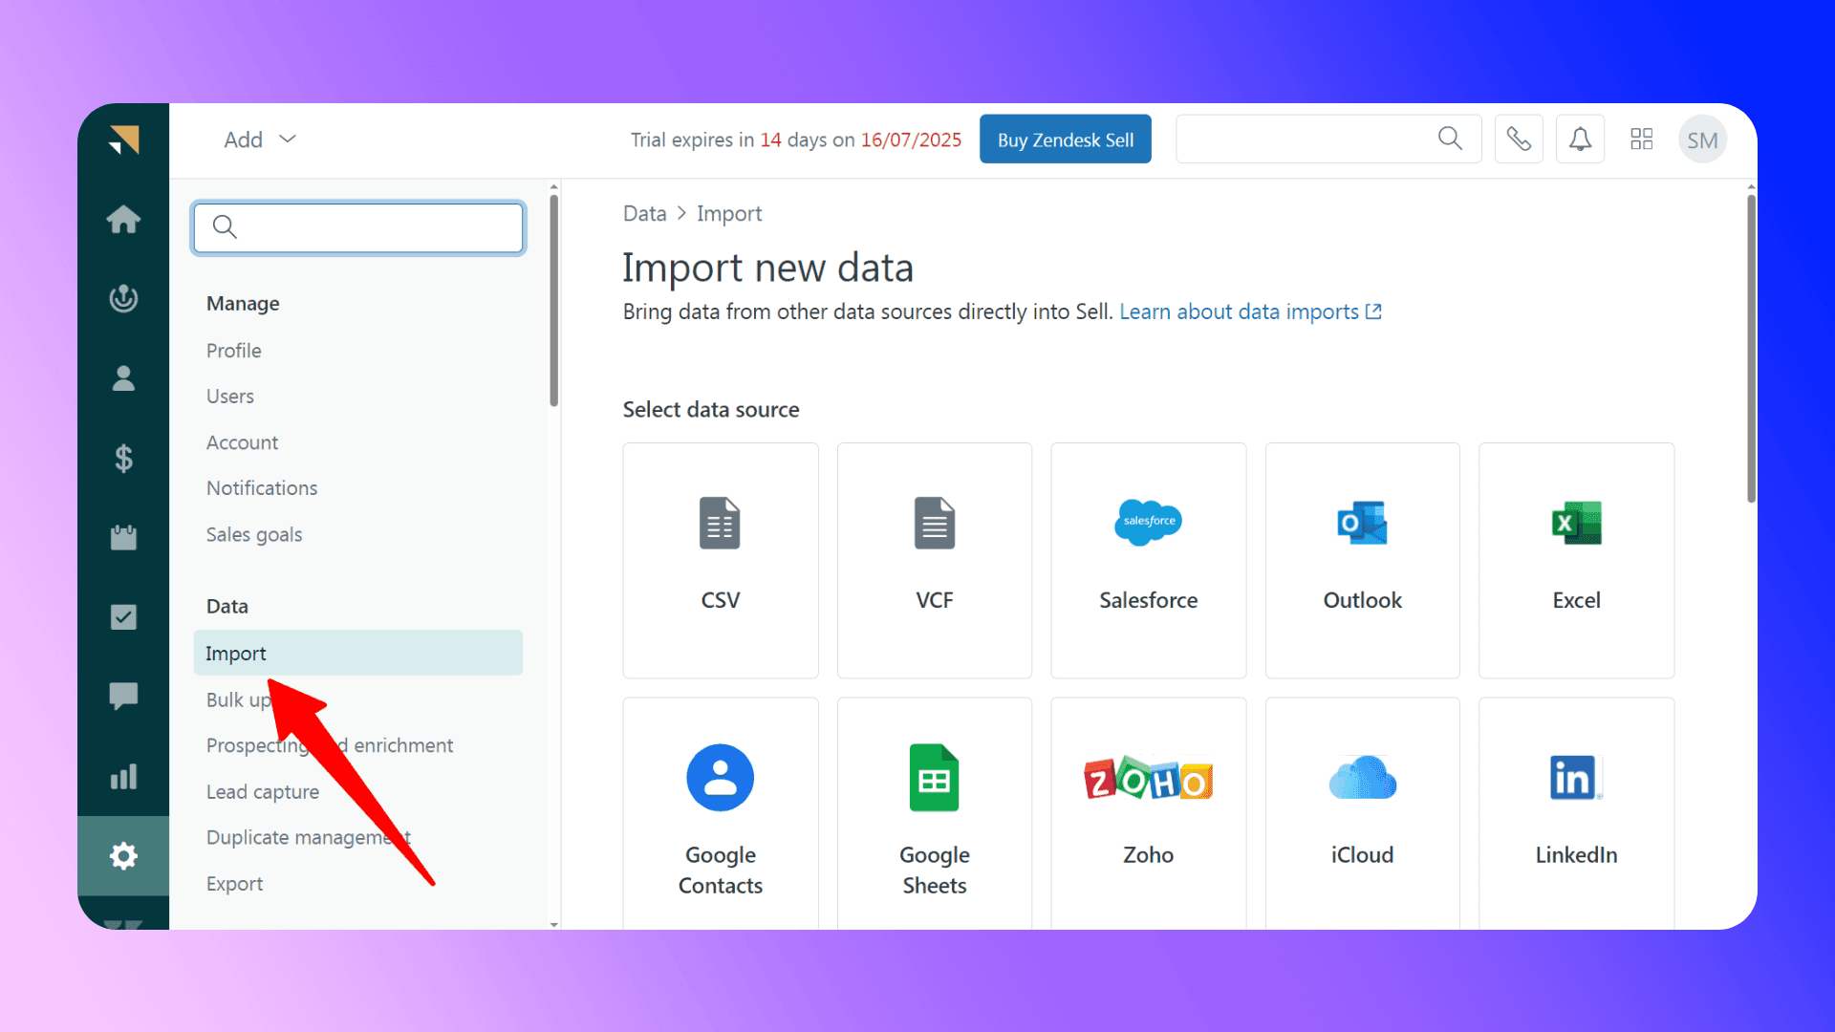Choose Outlook as data source
This screenshot has height=1032, width=1835.
[x=1363, y=560]
